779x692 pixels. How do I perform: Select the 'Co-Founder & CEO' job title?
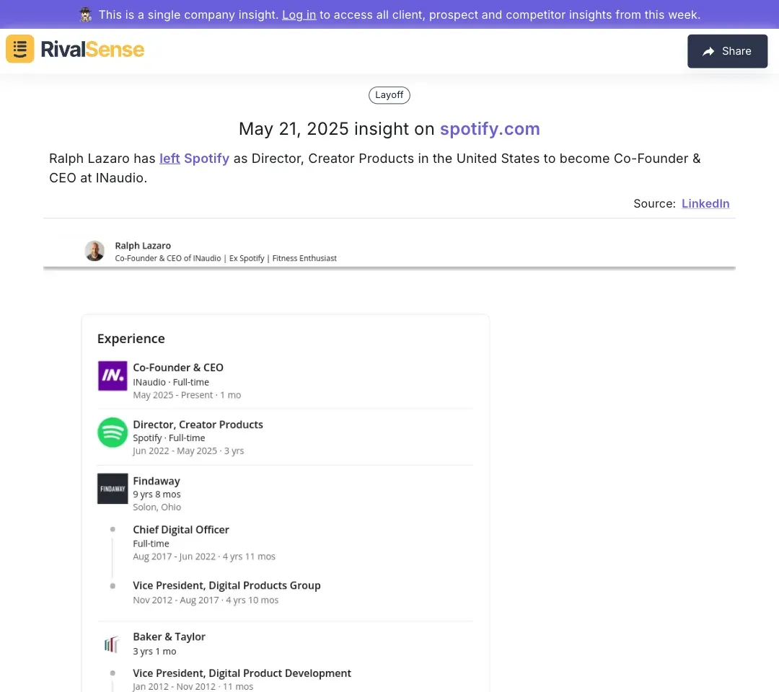(178, 368)
